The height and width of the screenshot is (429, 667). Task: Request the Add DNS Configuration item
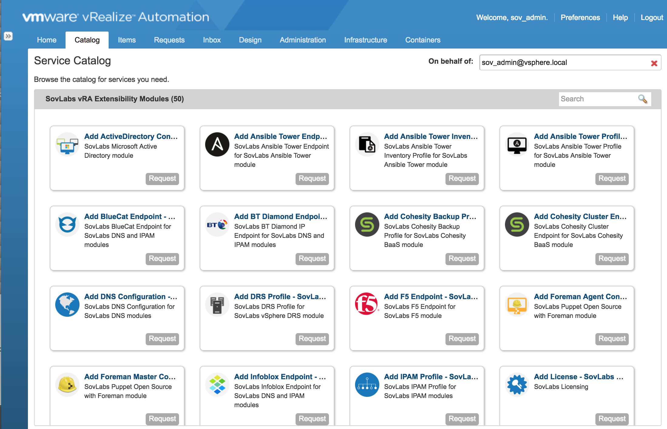(162, 339)
